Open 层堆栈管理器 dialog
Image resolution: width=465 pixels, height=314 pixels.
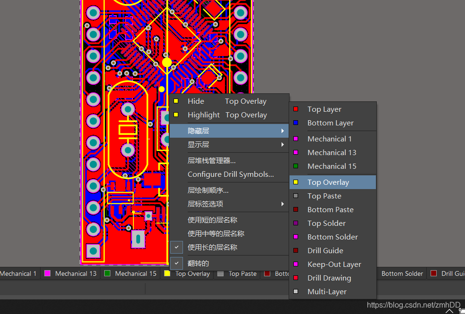tap(211, 160)
